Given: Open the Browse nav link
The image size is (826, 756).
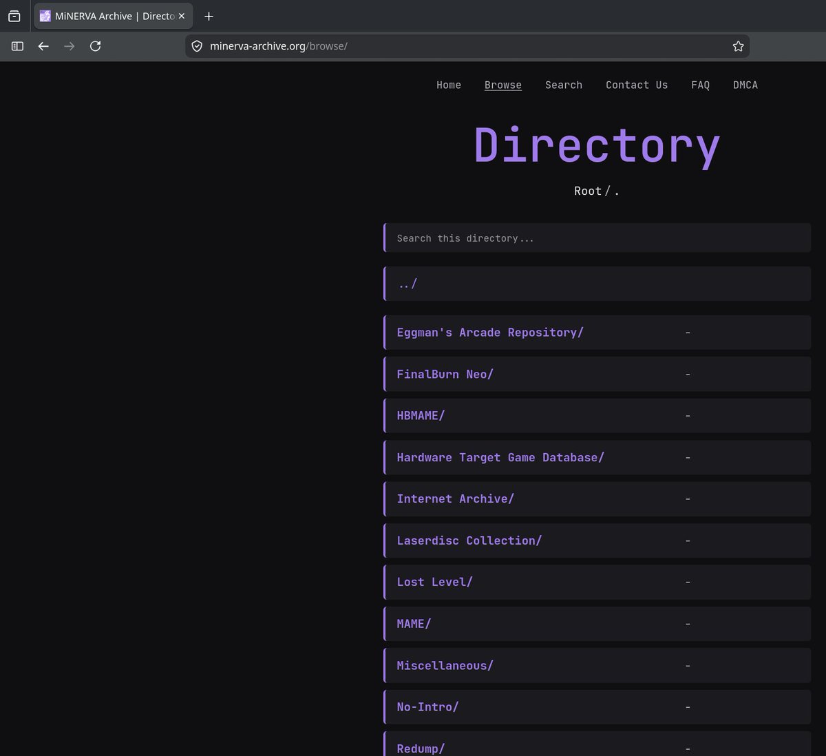Looking at the screenshot, I should (x=503, y=85).
